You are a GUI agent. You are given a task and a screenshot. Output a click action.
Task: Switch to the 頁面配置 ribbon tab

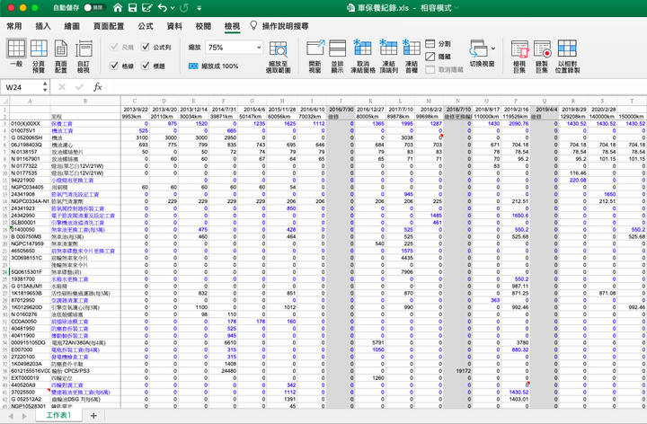109,26
